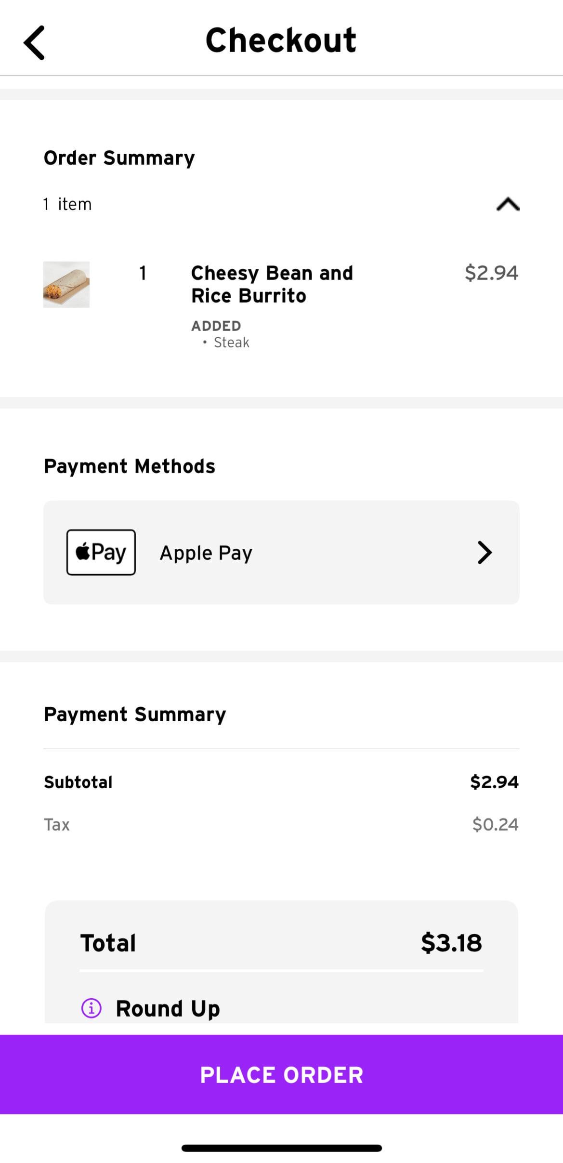563x1163 pixels.
Task: Click the Total amount $3.18
Action: pyautogui.click(x=451, y=943)
